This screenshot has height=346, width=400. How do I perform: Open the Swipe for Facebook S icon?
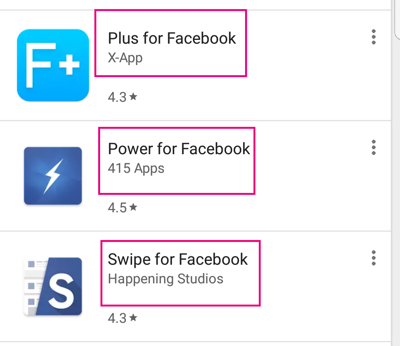(53, 286)
